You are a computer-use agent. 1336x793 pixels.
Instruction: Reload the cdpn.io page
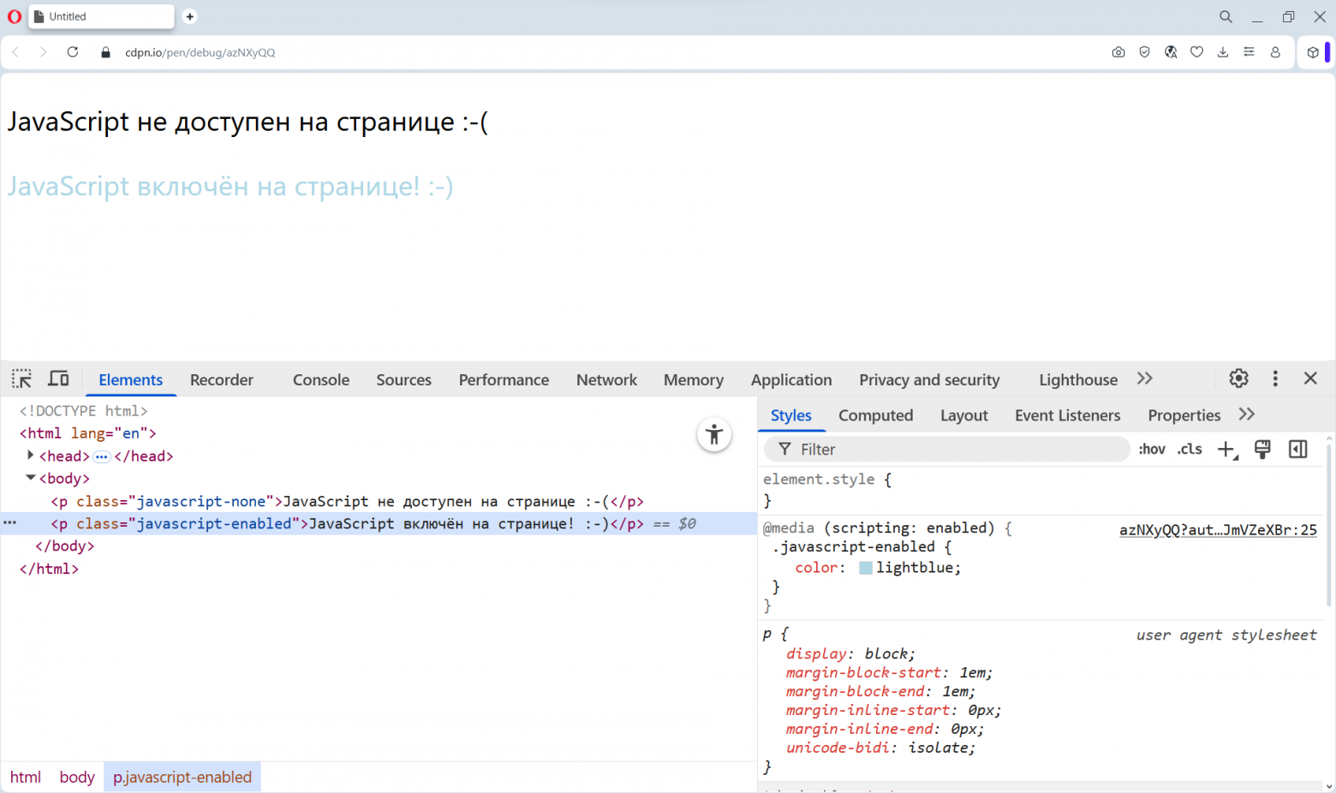[73, 52]
